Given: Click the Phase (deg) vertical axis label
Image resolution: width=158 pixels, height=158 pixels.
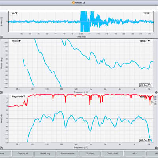Looking at the screenshot, I should click(2, 63).
